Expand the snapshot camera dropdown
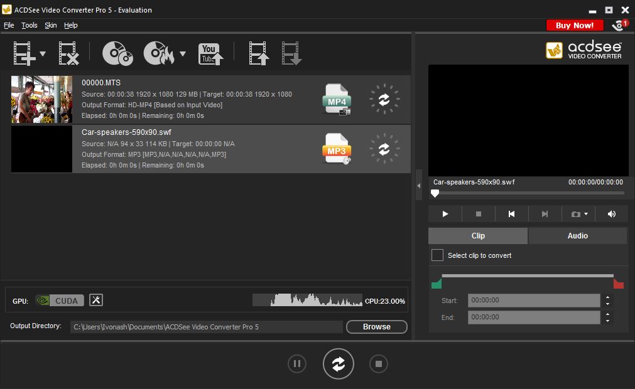The image size is (635, 389). [x=585, y=214]
